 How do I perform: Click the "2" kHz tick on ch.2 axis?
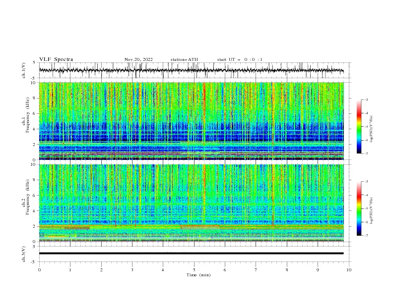tap(35, 226)
